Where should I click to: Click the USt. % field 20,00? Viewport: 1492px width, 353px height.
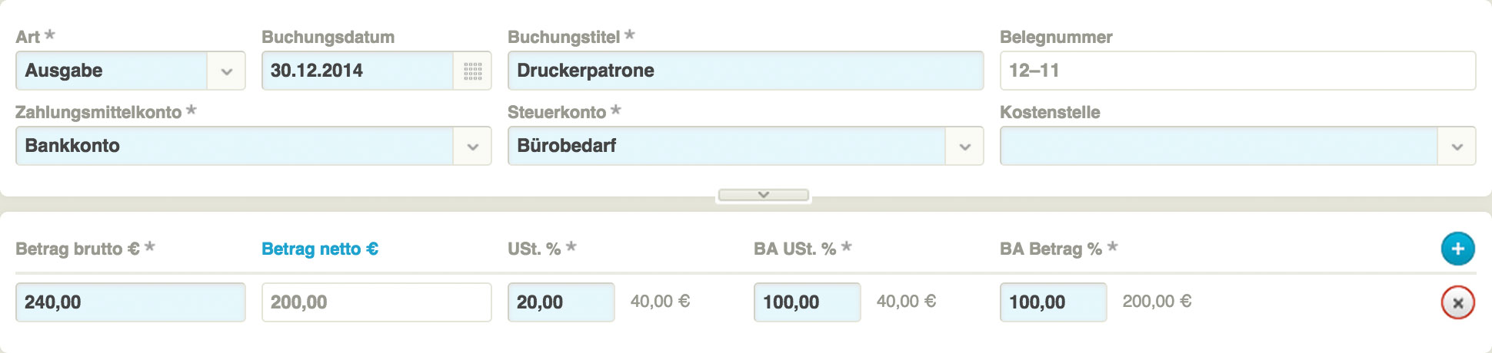561,302
